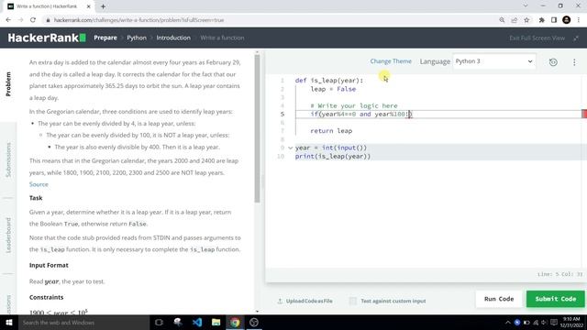Click browser back arrow
The height and width of the screenshot is (330, 587).
(x=8, y=20)
